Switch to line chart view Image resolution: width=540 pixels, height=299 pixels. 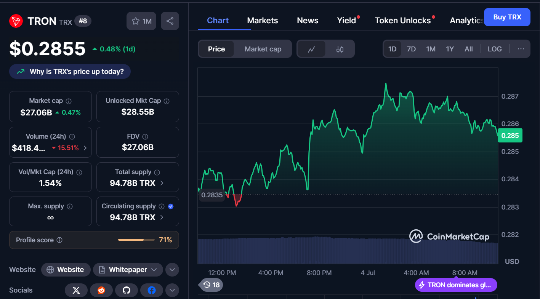311,49
